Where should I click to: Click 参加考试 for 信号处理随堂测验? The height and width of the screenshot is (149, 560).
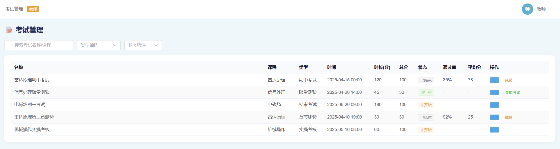(x=512, y=93)
